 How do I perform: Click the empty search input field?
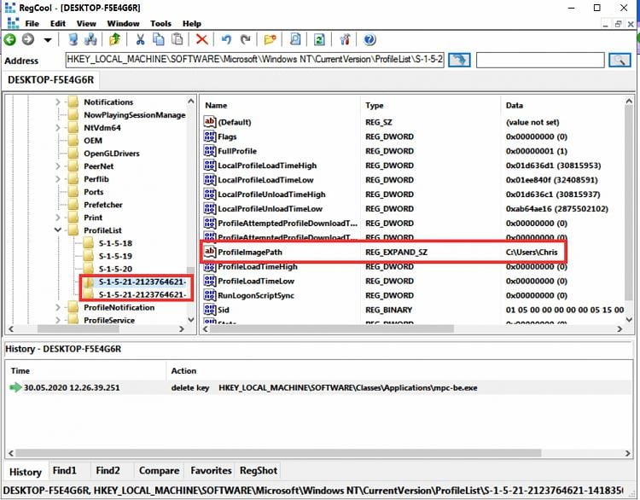(x=540, y=60)
